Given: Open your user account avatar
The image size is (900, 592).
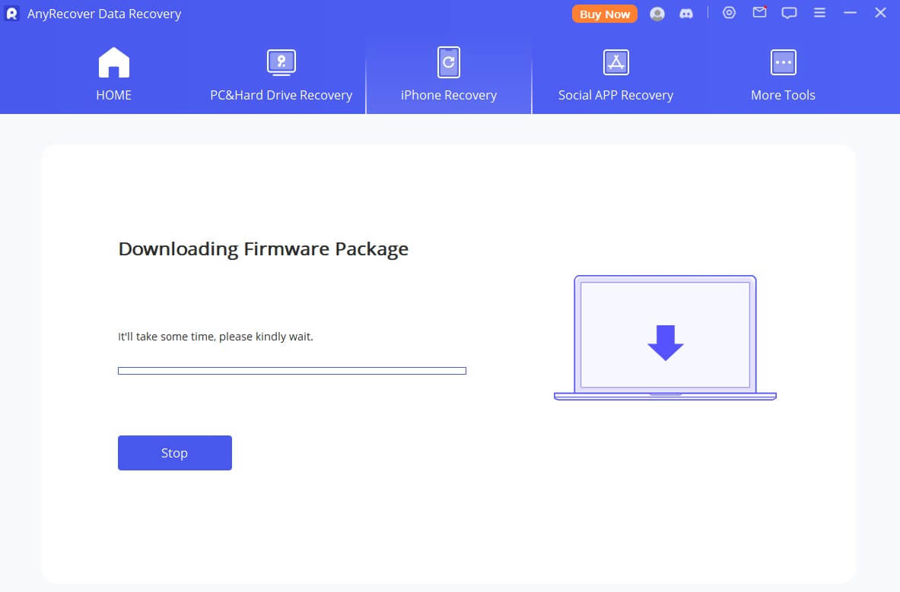Looking at the screenshot, I should 657,13.
